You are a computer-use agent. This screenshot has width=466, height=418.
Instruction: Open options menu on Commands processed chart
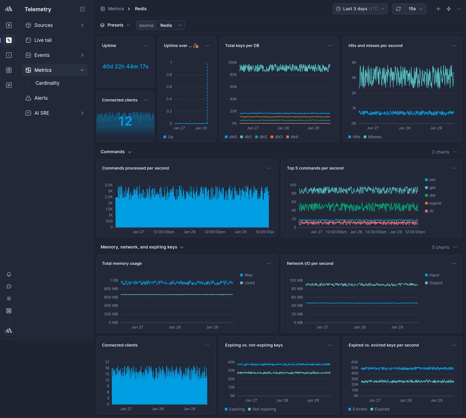point(269,168)
